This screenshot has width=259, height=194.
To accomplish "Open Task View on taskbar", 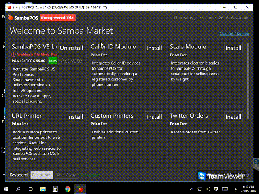I will click(x=30, y=189).
